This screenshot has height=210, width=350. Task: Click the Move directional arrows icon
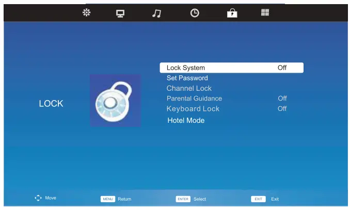(x=38, y=198)
